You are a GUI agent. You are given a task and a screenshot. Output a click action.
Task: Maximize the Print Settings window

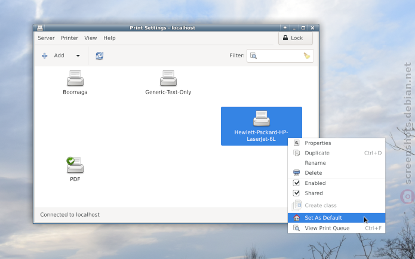coord(303,28)
